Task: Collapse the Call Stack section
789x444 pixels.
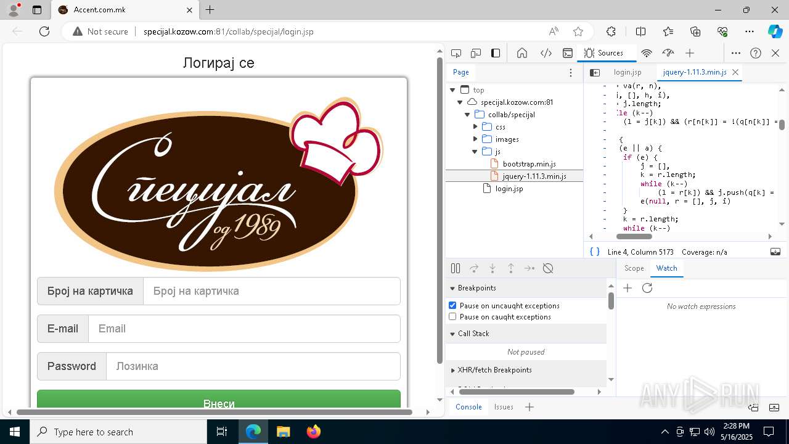Action: (x=452, y=334)
